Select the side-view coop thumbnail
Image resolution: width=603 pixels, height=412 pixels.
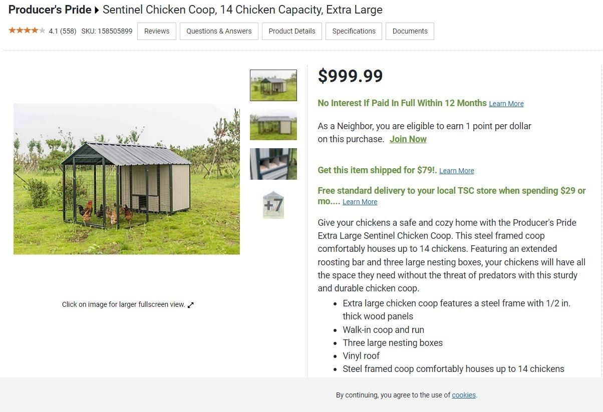coord(273,124)
